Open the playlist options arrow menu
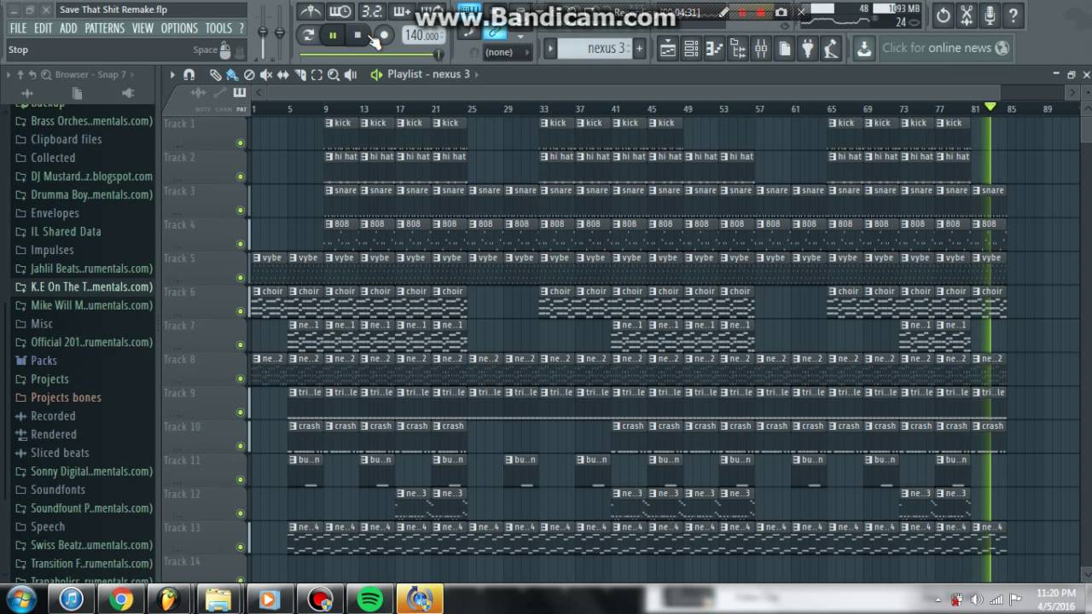Image resolution: width=1092 pixels, height=614 pixels. tap(171, 75)
